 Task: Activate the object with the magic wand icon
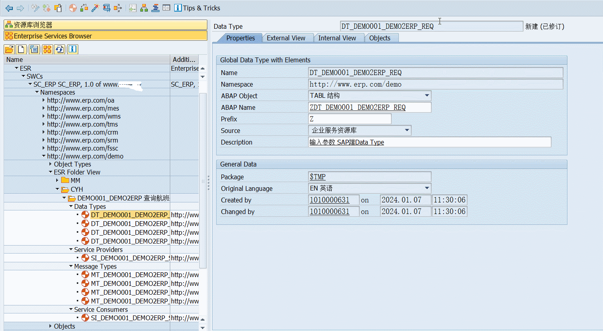coord(95,8)
